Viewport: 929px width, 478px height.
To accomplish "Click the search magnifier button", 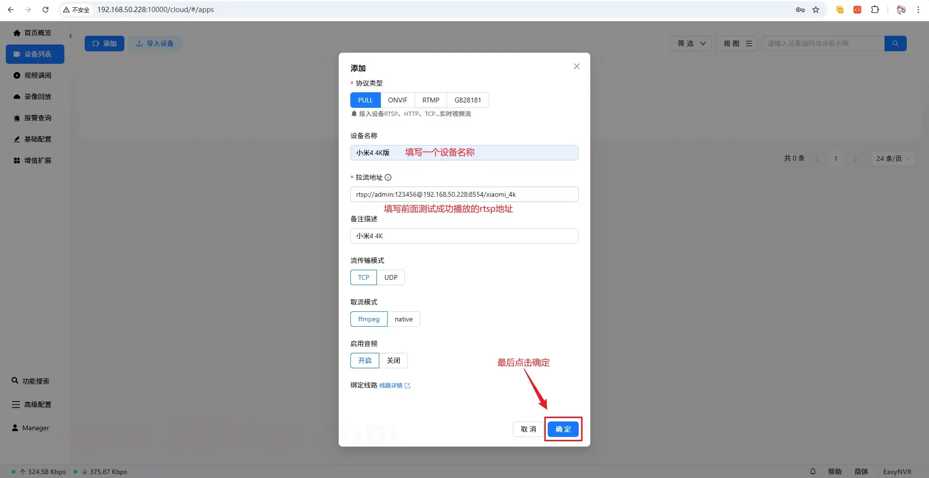I will (x=895, y=43).
